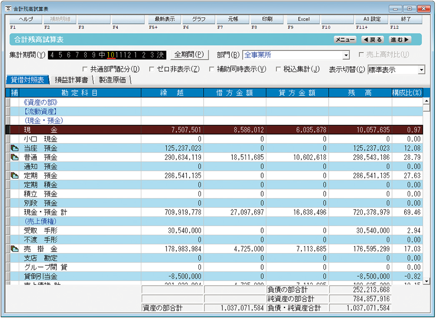Viewport: 436px width, 318px height.
Task: Open the 部門 department dropdown
Action: [347, 55]
